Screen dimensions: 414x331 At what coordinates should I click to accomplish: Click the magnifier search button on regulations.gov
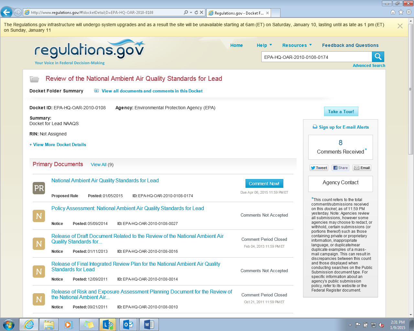click(378, 57)
